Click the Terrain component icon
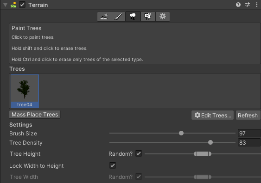Image resolution: width=261 pixels, height=183 pixels. click(13, 5)
